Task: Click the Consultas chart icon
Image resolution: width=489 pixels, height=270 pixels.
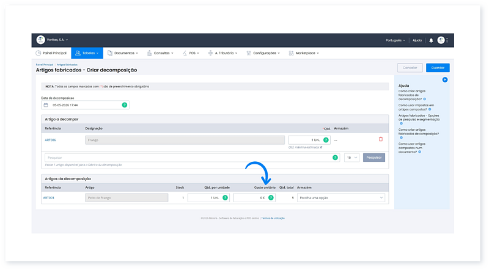Action: click(149, 53)
